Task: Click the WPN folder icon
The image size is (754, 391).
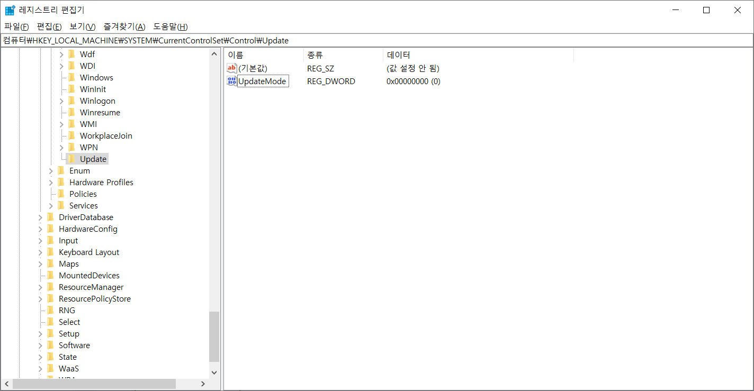Action: [71, 147]
